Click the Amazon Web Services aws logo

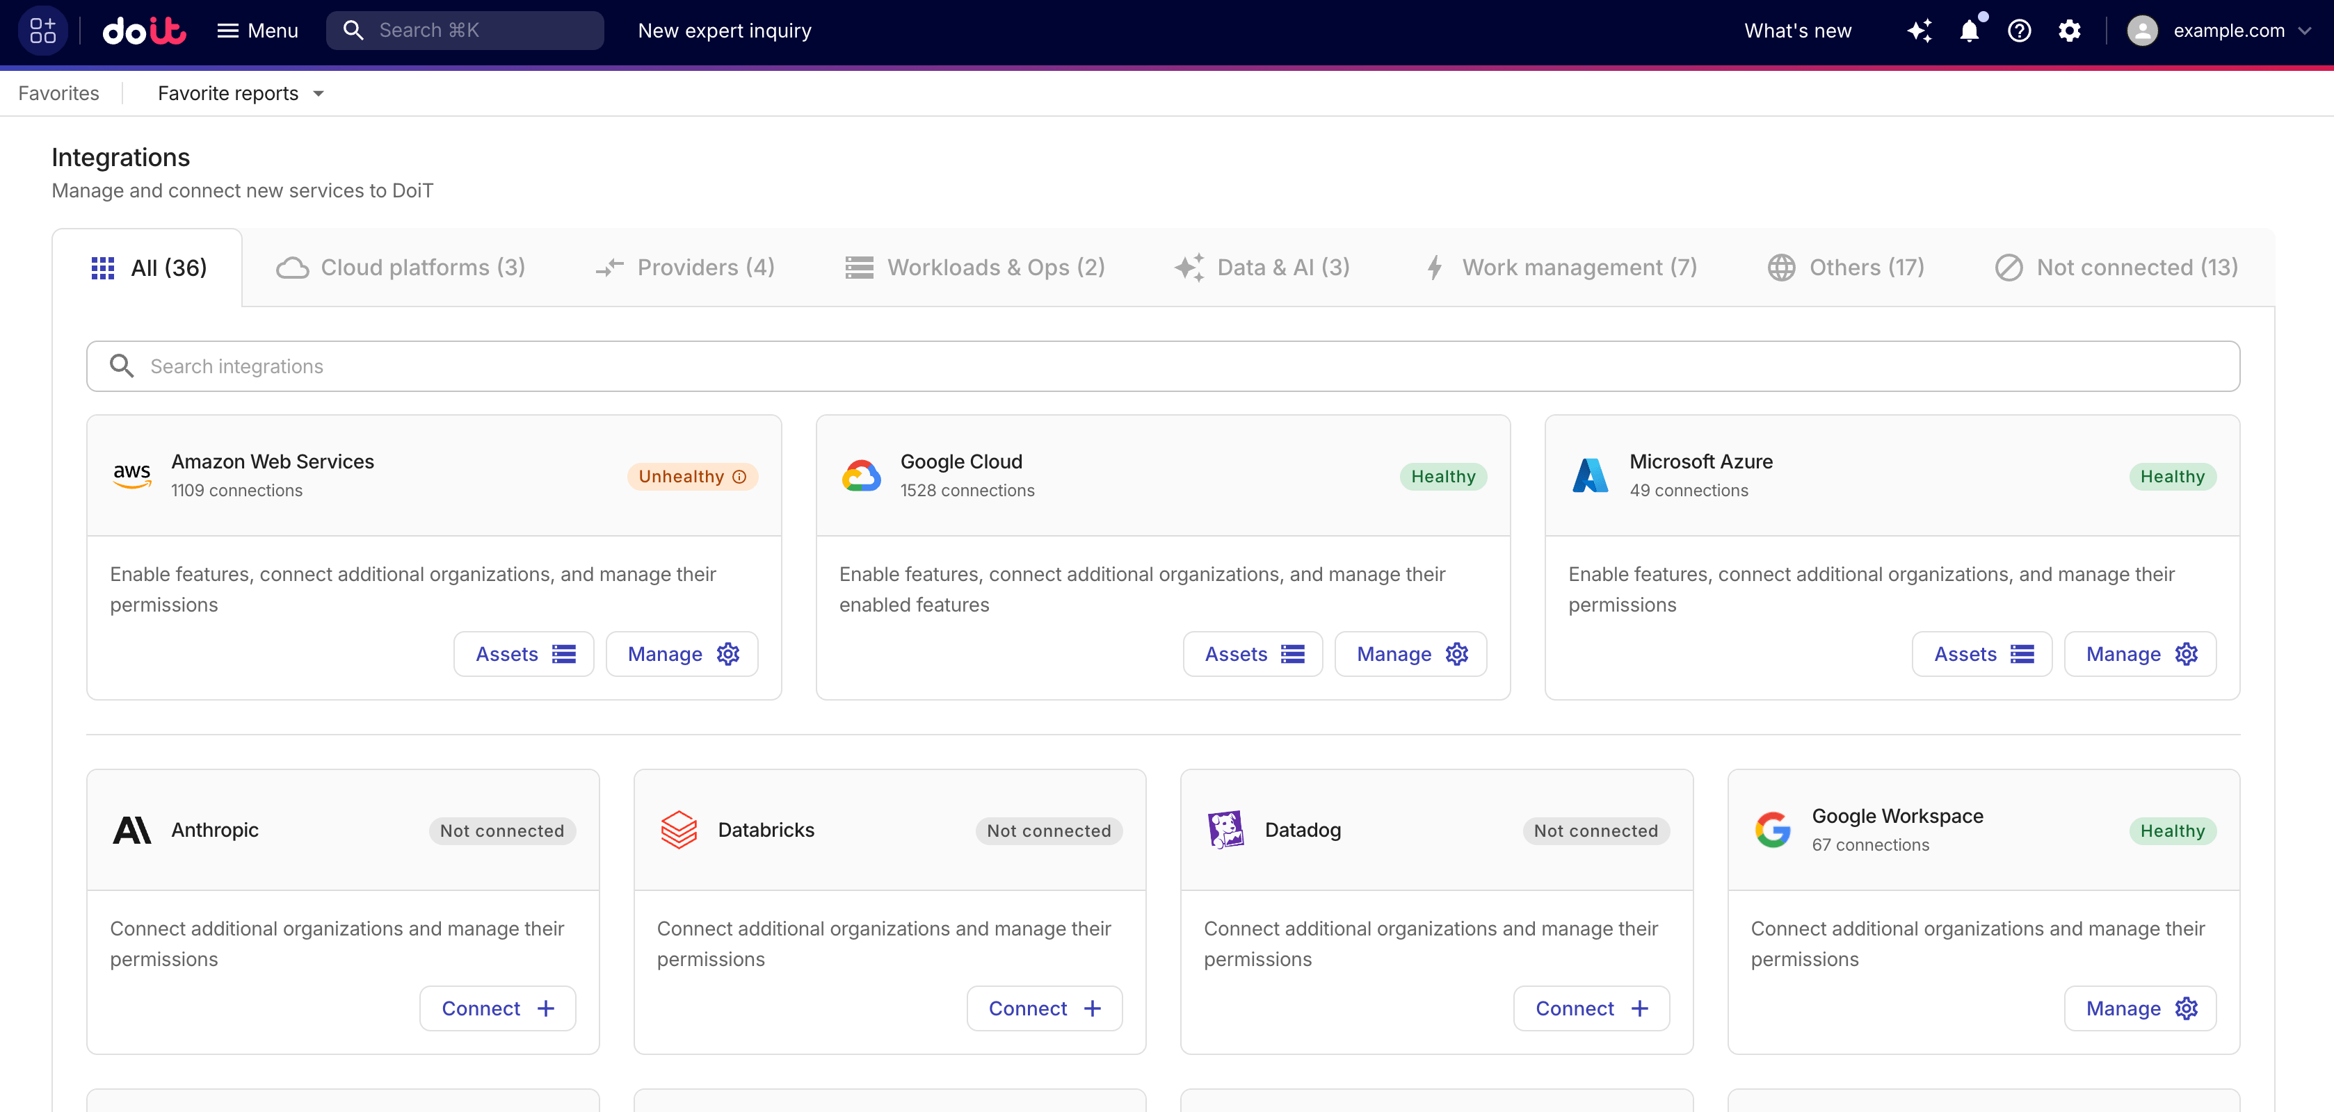click(x=132, y=475)
